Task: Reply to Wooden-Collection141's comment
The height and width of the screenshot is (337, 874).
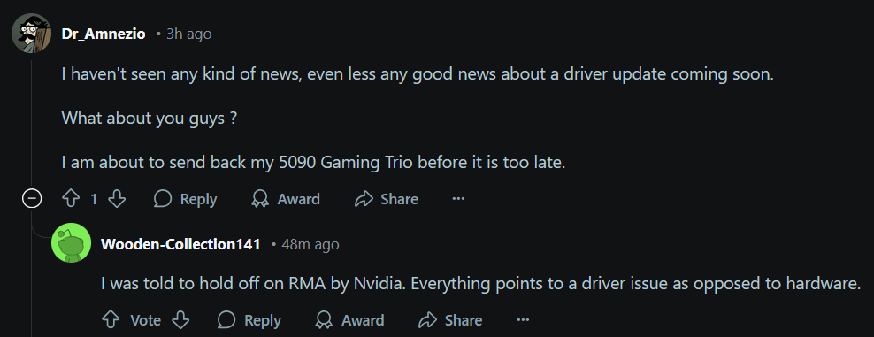Action: click(249, 319)
